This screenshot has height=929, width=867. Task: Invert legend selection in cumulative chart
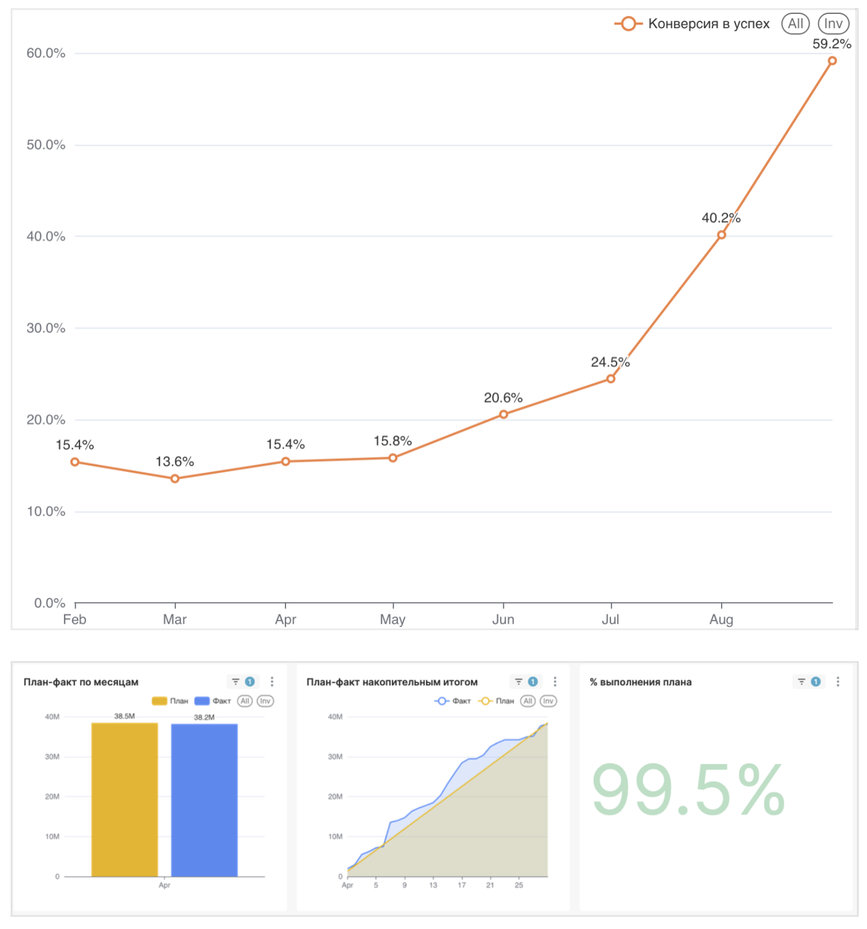coord(548,701)
